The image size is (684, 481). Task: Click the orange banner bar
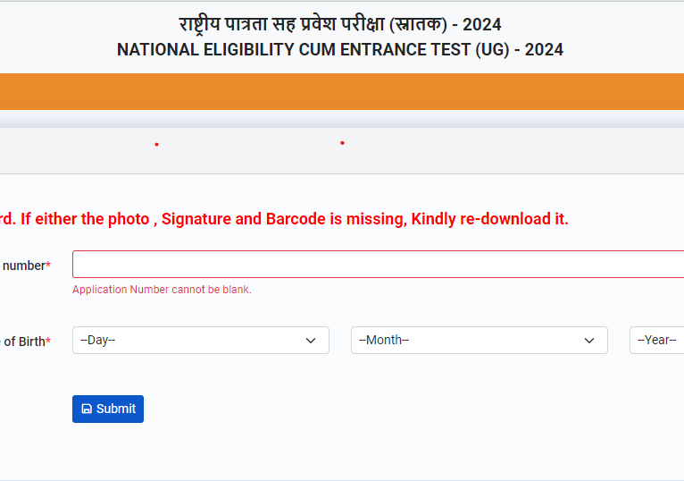click(342, 91)
